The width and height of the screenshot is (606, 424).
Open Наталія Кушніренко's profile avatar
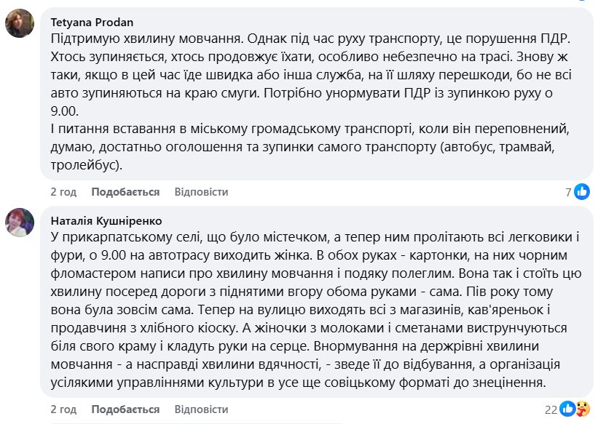pos(20,222)
